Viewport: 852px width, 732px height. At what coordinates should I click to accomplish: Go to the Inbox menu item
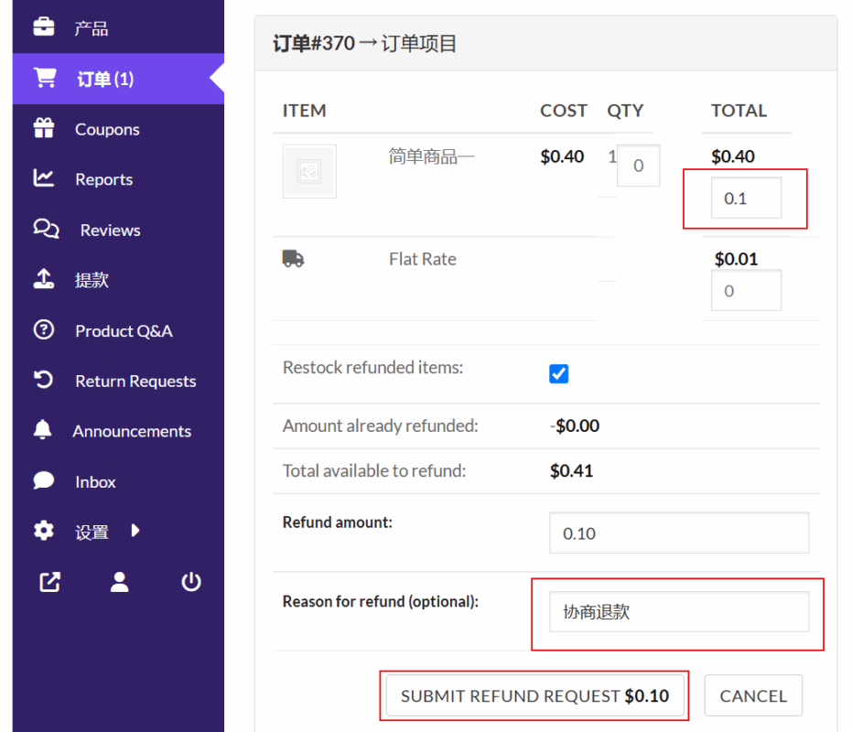pyautogui.click(x=95, y=481)
